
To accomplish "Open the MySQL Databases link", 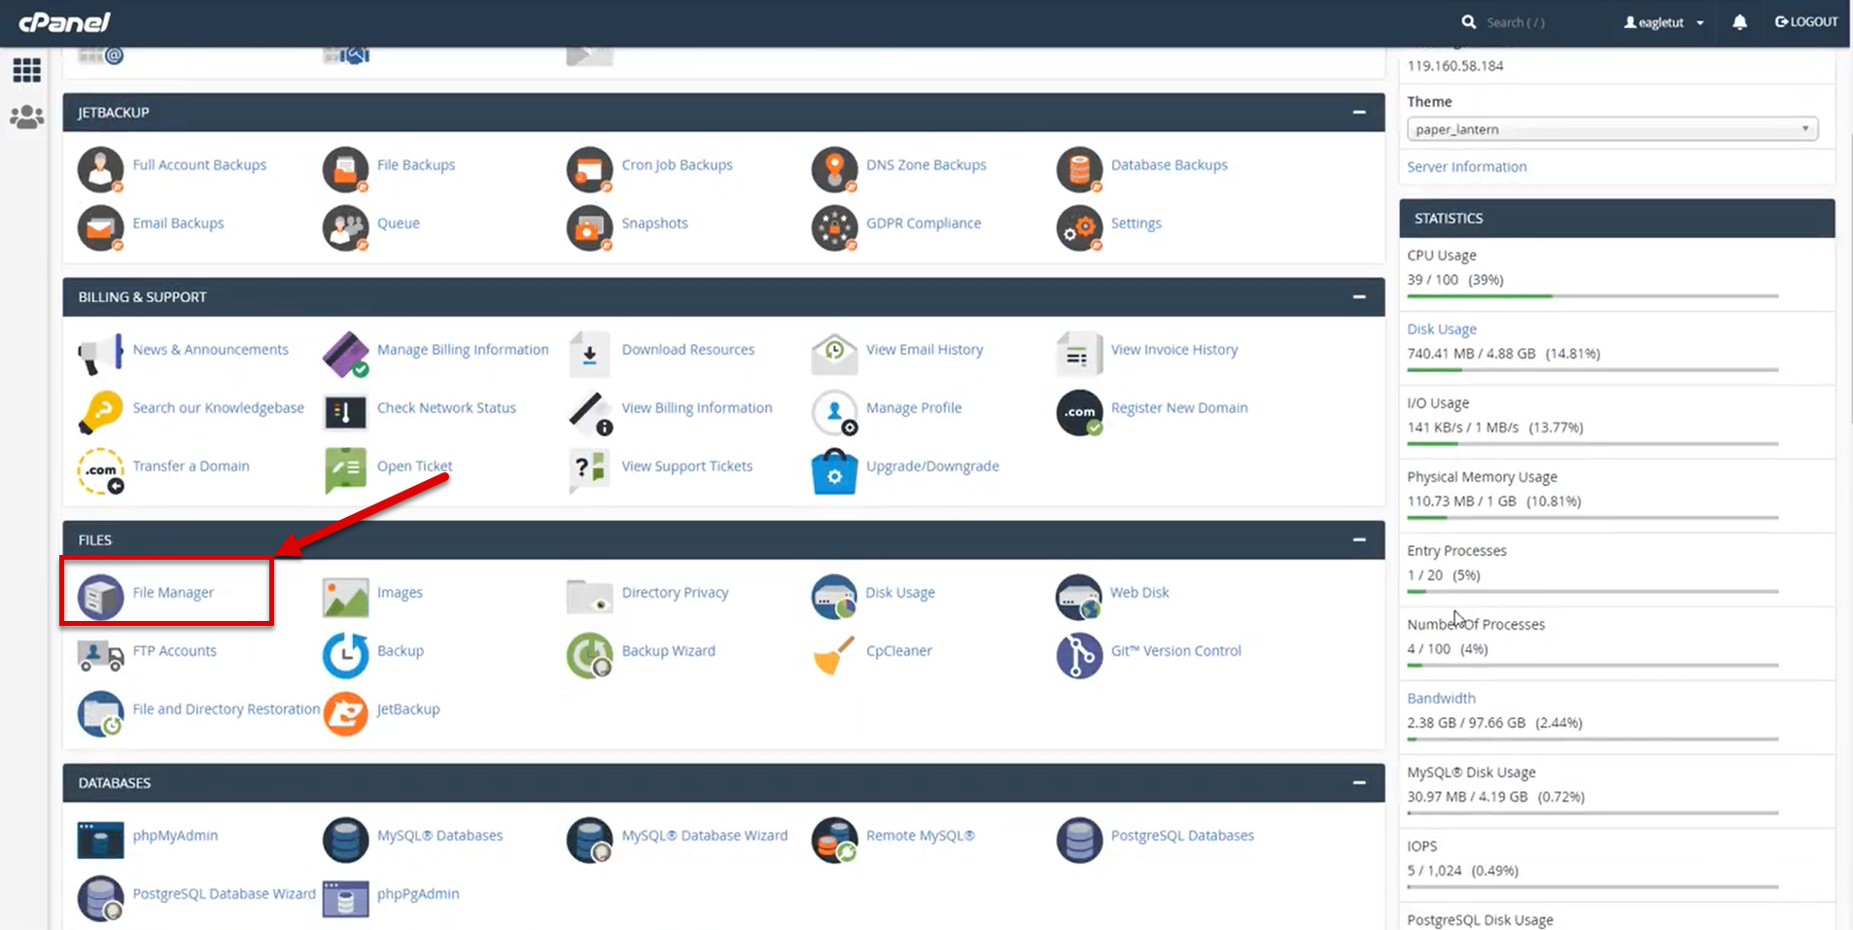I will [x=439, y=836].
